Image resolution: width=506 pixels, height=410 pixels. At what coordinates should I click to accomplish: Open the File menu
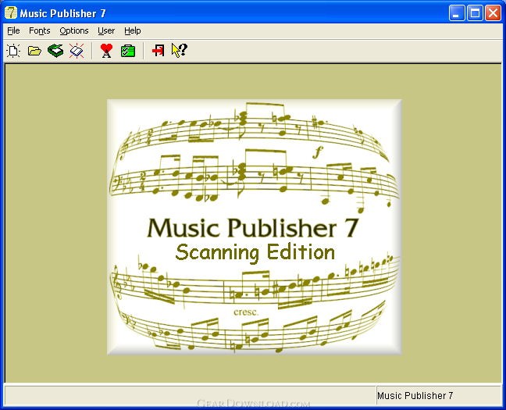13,30
